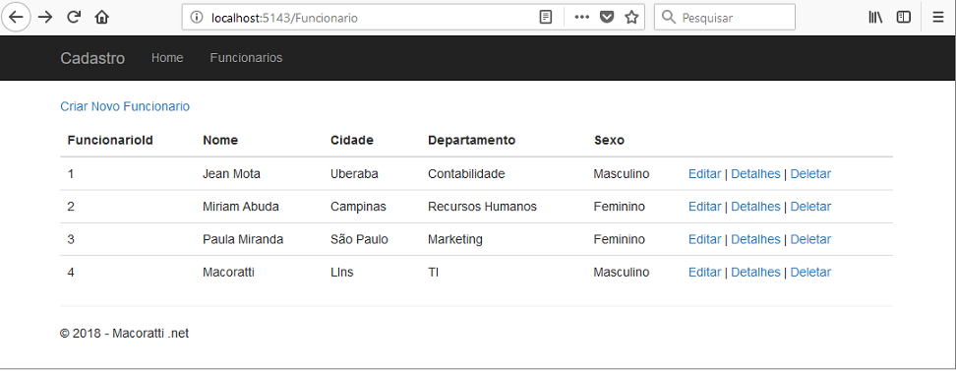Show sidebars with the sidebar icon
This screenshot has height=372, width=956.
904,17
